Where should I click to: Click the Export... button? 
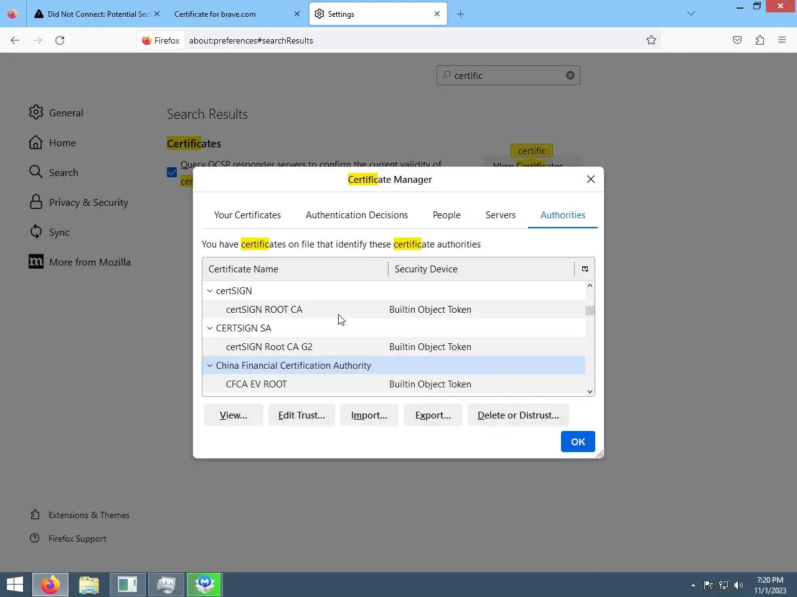point(433,415)
